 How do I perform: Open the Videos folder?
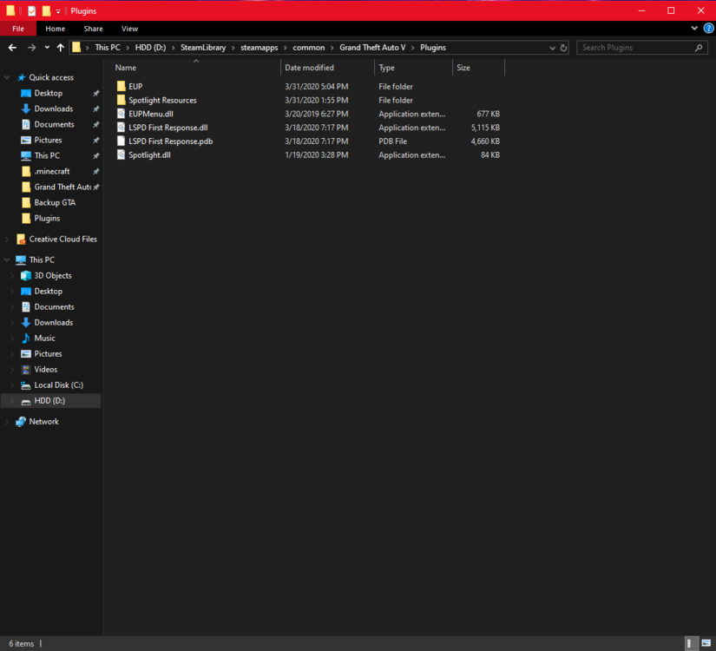(x=46, y=369)
